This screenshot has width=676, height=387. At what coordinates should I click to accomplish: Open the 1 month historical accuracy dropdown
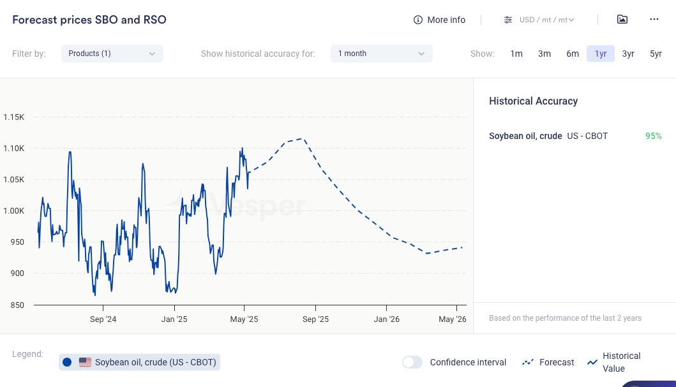click(x=381, y=54)
